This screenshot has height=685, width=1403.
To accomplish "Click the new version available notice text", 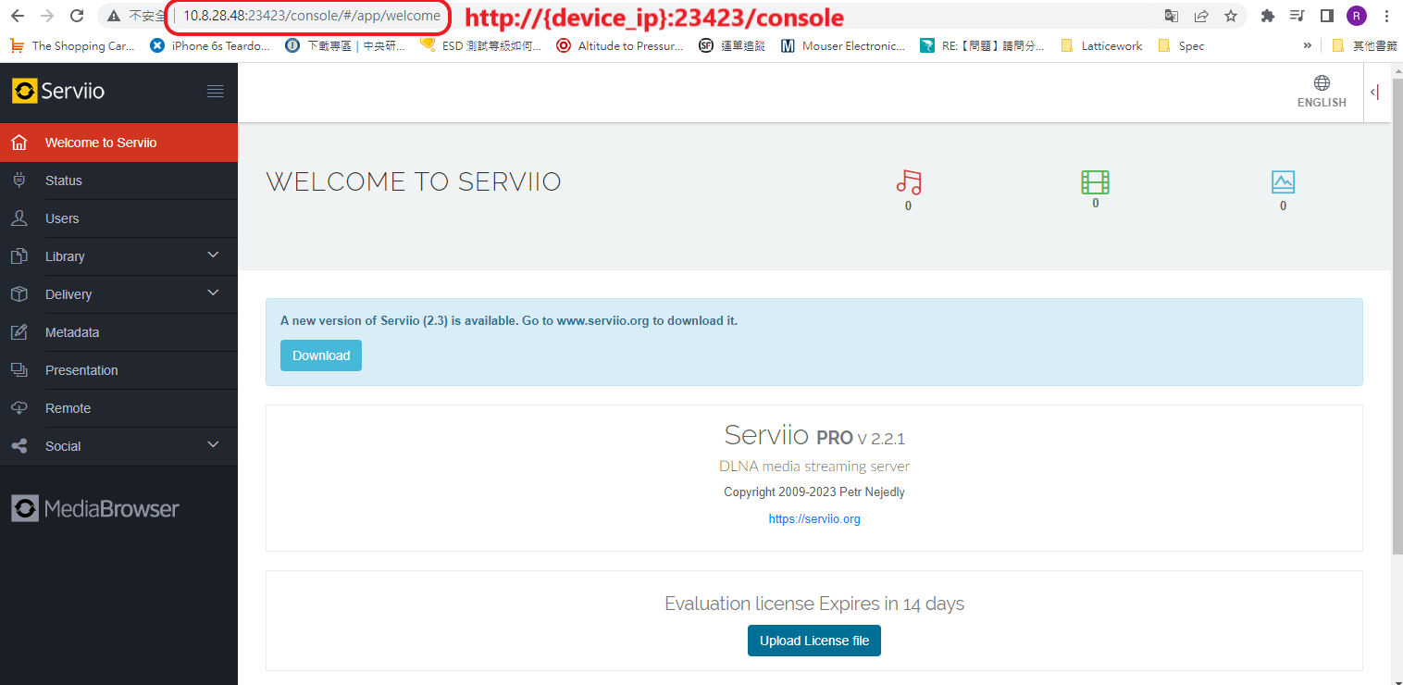I will coord(509,321).
